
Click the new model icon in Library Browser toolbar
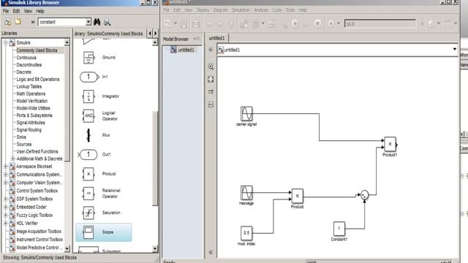point(7,22)
